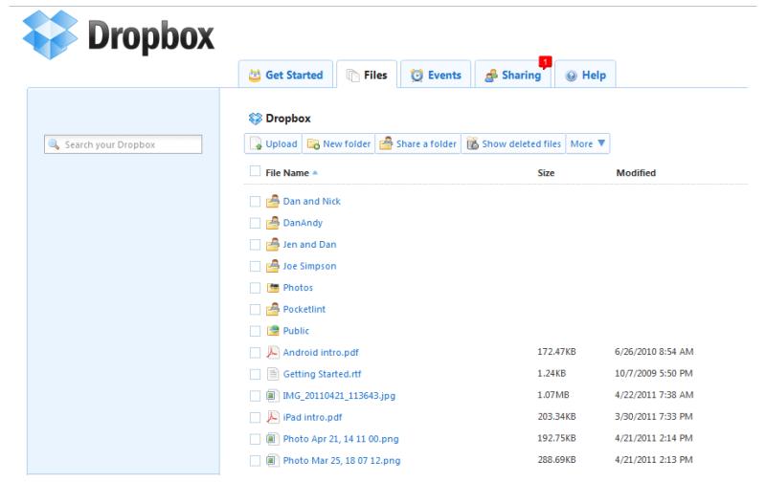Tick the iPad intro.pdf checkbox
The width and height of the screenshot is (766, 482).
pos(255,418)
